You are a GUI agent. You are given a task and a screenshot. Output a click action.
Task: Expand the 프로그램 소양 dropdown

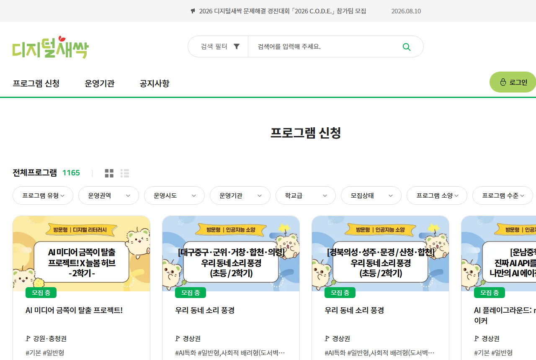click(x=437, y=195)
